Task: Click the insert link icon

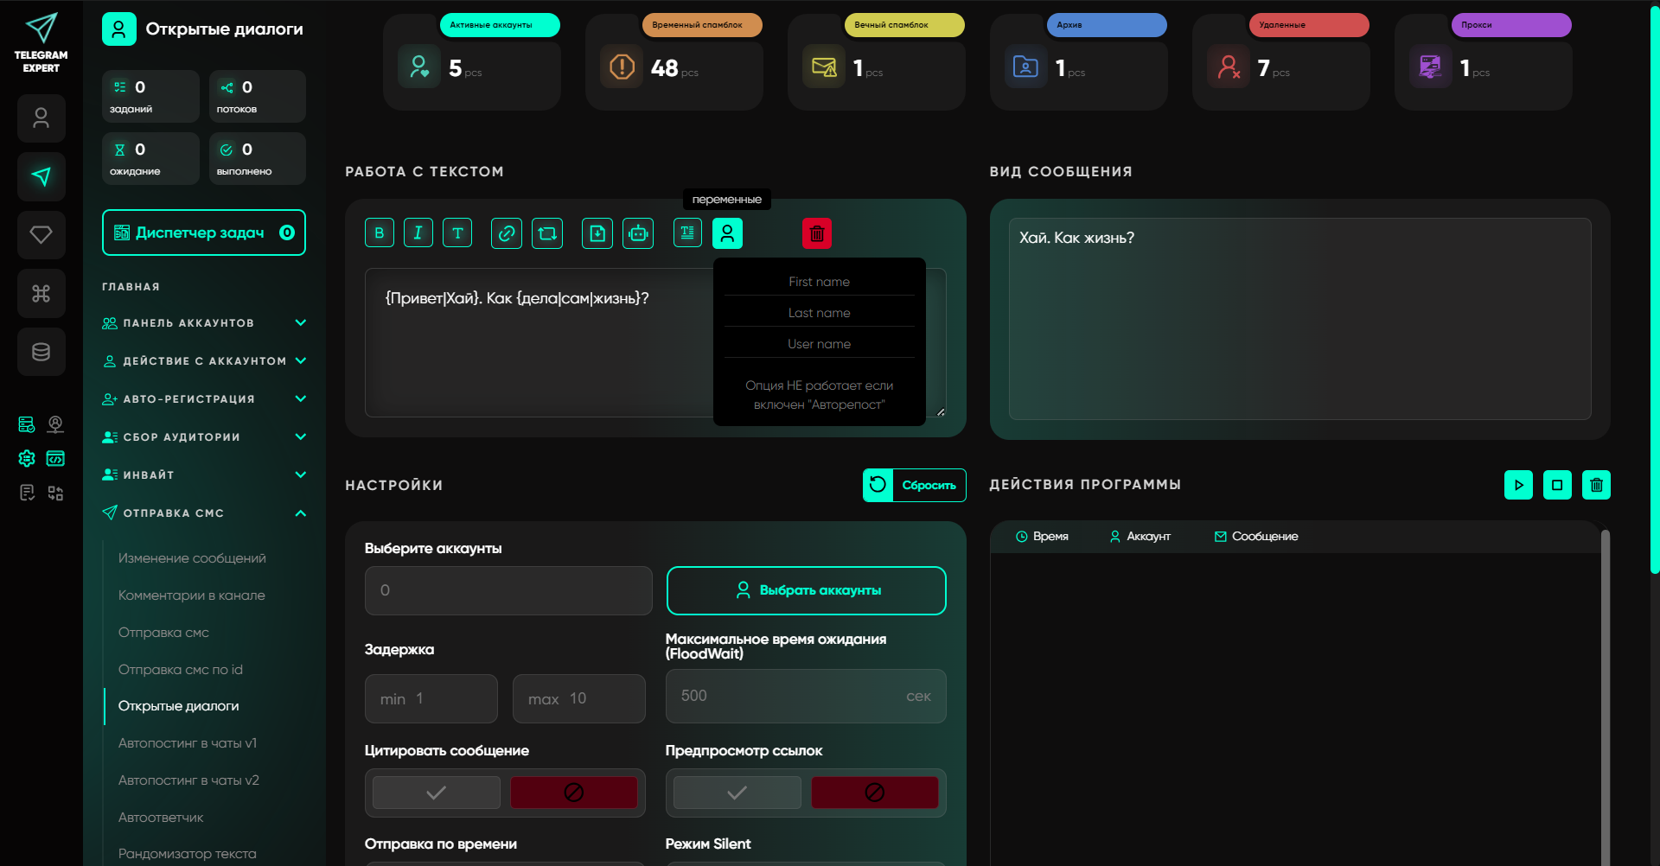Action: coord(507,233)
